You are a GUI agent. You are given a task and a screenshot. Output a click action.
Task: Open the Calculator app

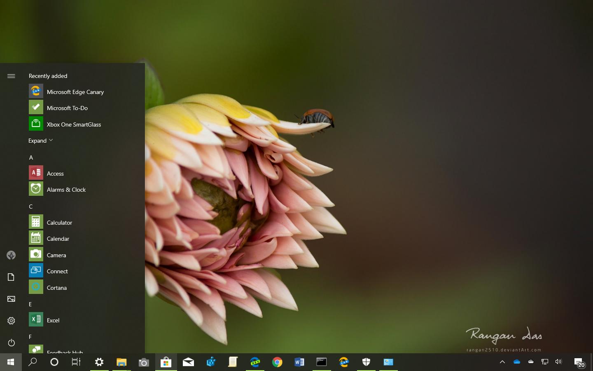click(x=59, y=223)
